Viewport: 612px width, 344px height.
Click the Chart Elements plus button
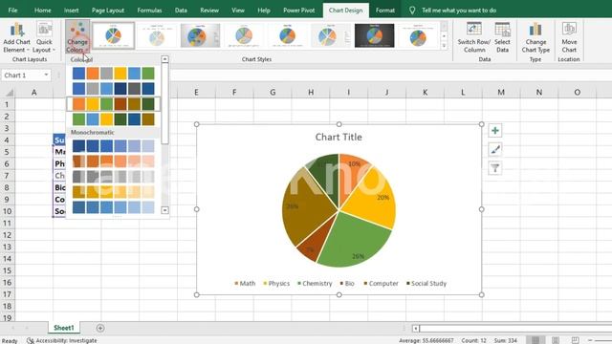(495, 131)
